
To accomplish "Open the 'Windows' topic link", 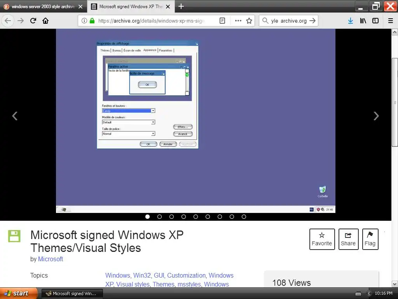I will [x=117, y=275].
